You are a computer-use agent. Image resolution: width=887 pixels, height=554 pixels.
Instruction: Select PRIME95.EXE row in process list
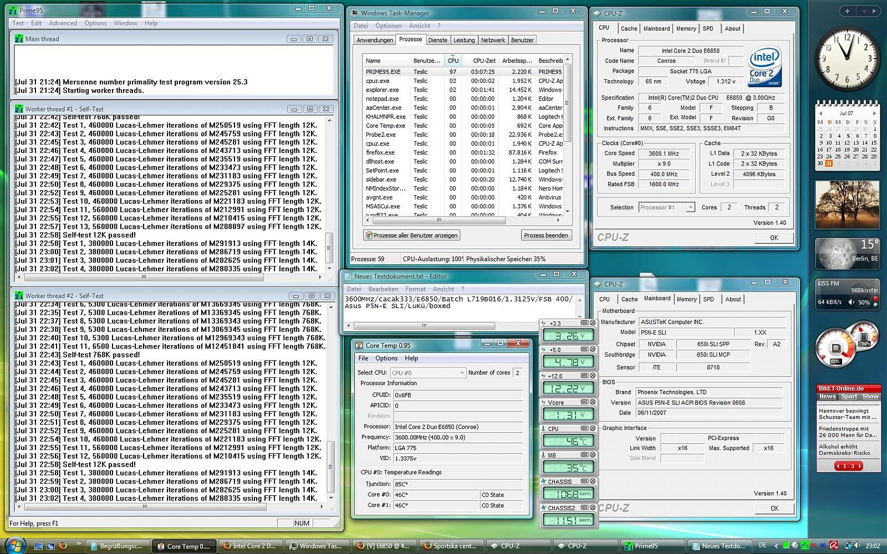463,71
